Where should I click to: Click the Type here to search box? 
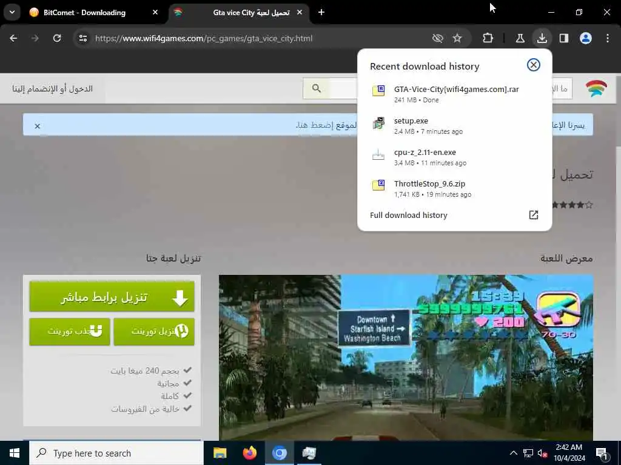click(x=116, y=453)
